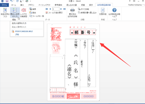The height and width of the screenshot is (104, 145).
Task: Switch to the 参考資料 tab
Action: coord(58,5)
